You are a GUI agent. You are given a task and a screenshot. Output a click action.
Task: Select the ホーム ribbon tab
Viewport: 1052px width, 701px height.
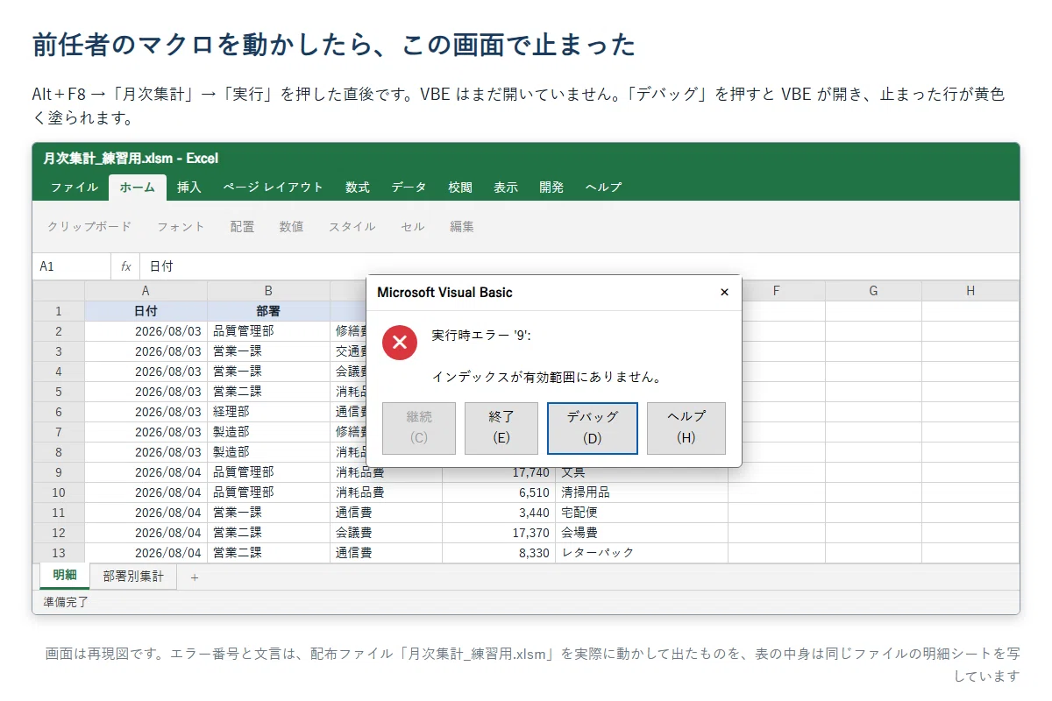(x=138, y=188)
